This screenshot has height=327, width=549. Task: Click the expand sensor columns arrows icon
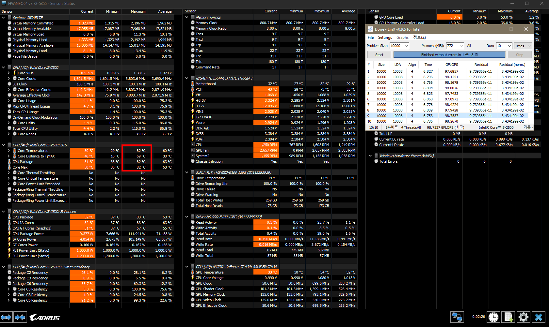6,317
